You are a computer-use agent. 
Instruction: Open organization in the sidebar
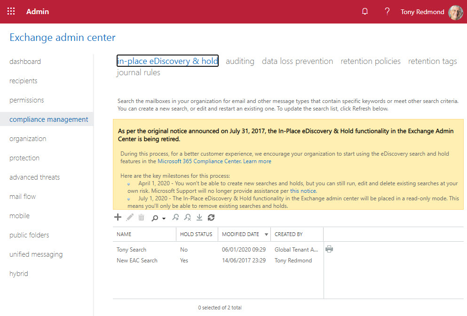pyautogui.click(x=28, y=139)
